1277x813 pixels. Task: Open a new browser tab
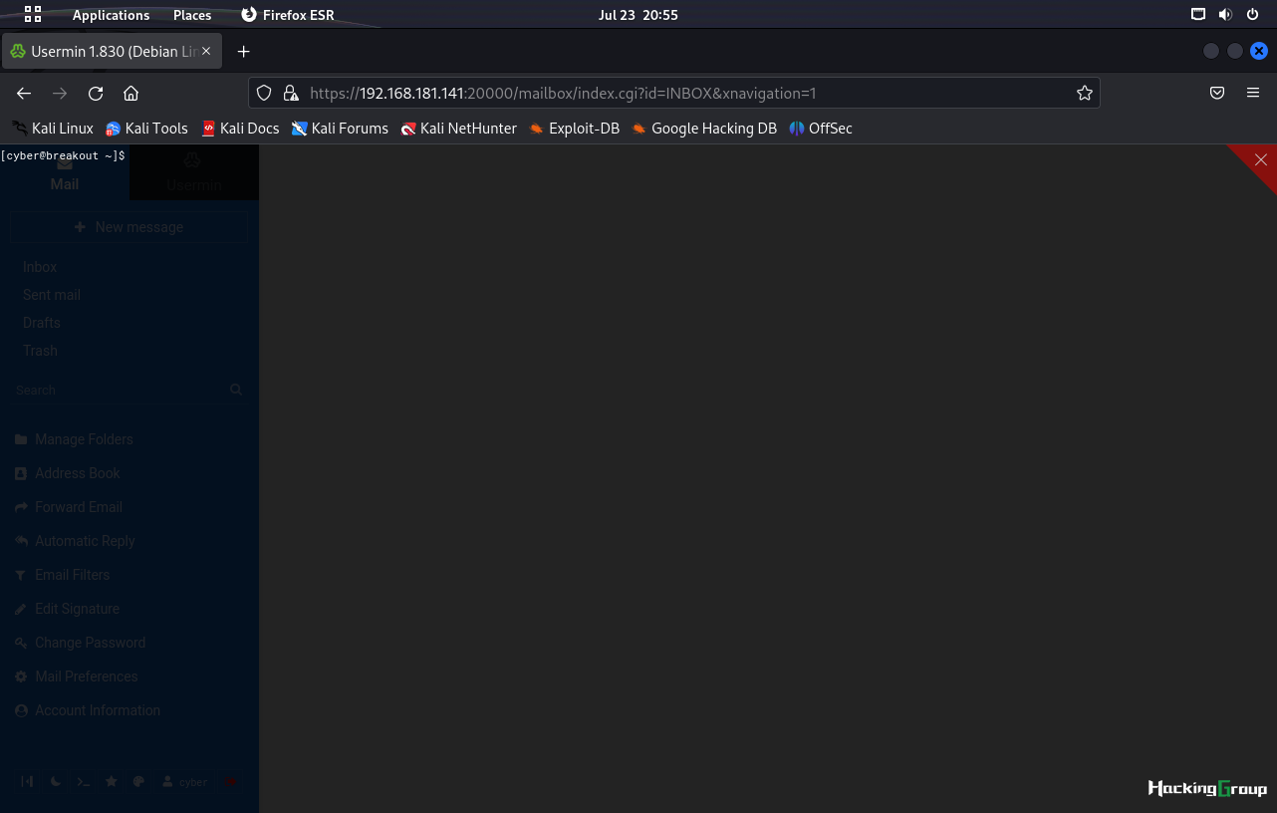point(243,52)
